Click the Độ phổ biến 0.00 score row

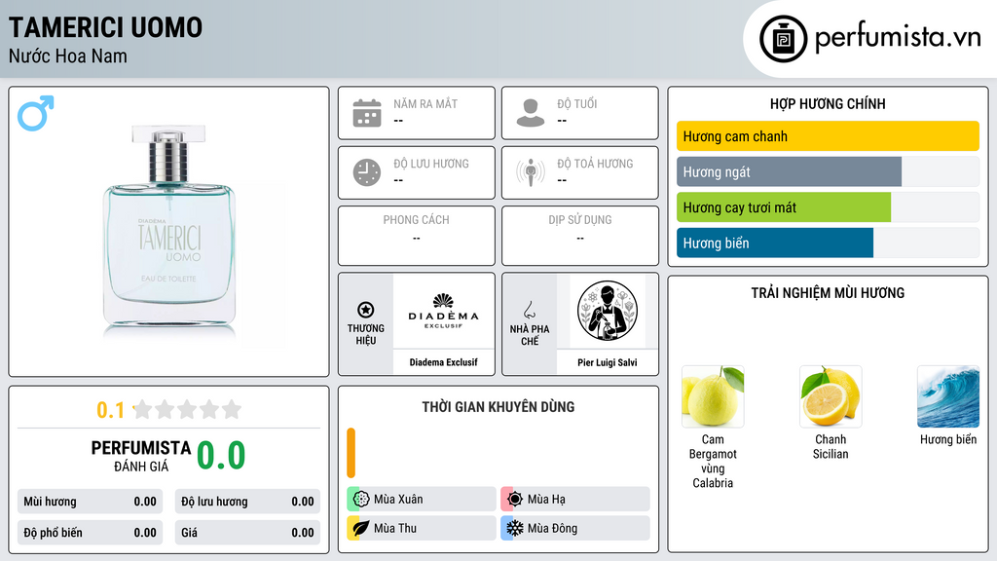[x=90, y=533]
